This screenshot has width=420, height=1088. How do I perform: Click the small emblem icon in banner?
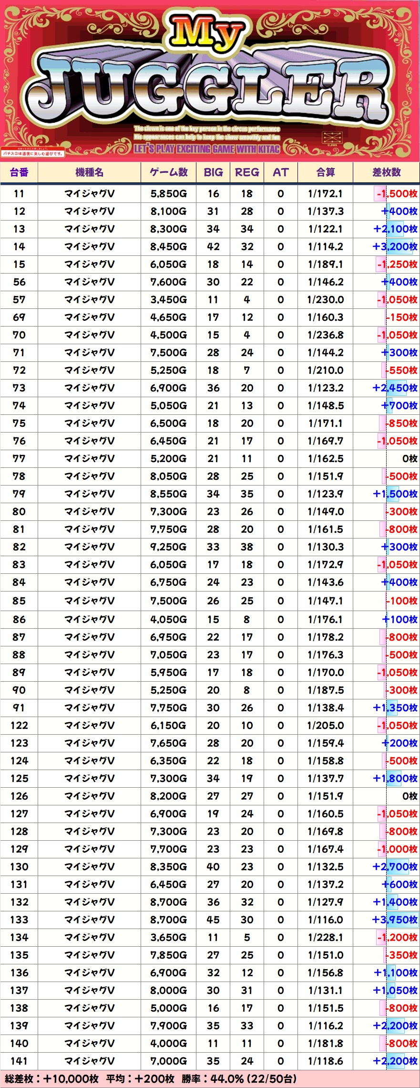(332, 138)
